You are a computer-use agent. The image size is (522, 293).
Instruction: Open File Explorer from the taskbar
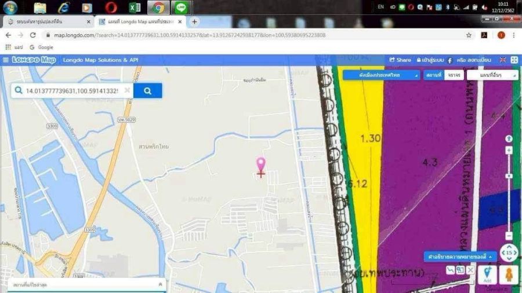click(x=40, y=8)
